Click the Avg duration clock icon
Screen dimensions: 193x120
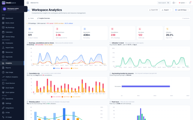pyautogui.click(x=85, y=29)
